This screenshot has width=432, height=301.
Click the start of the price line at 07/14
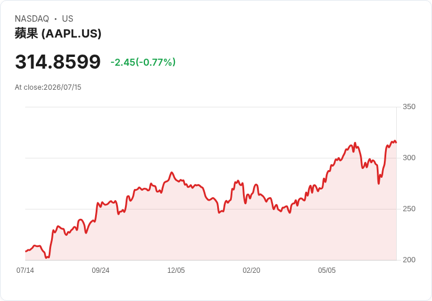pos(26,251)
